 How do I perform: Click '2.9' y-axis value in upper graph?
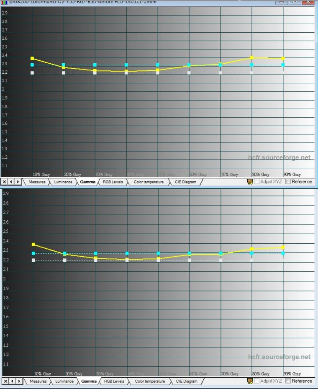5,13
